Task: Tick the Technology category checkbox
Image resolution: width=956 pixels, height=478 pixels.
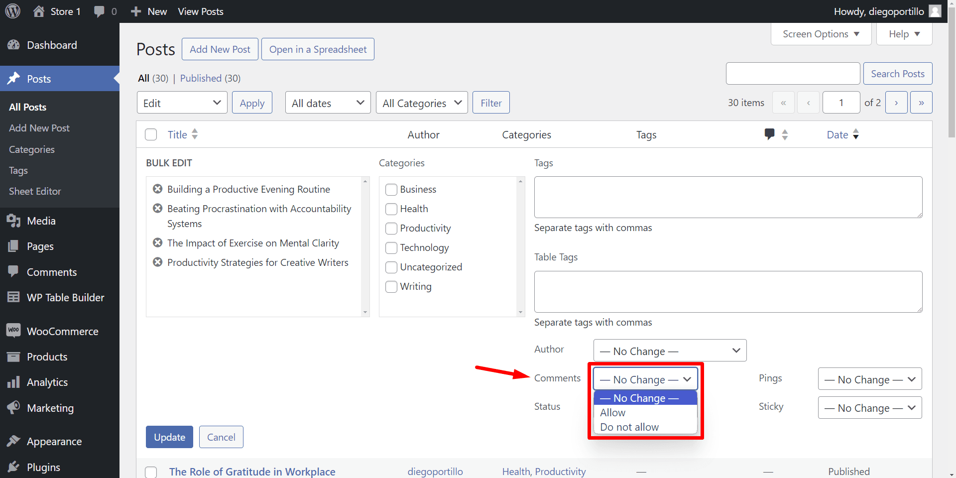Action: pos(391,248)
